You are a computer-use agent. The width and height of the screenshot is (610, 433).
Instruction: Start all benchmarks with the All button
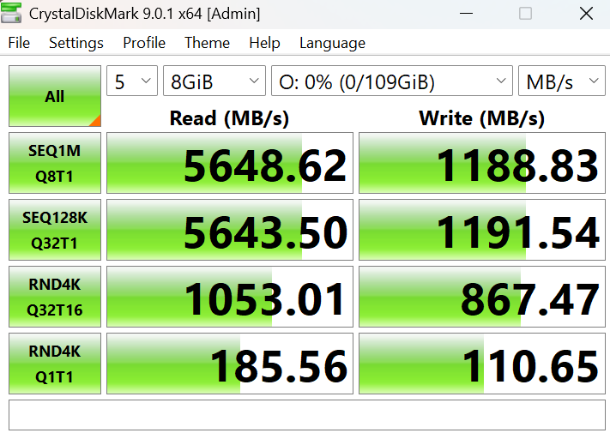click(55, 96)
